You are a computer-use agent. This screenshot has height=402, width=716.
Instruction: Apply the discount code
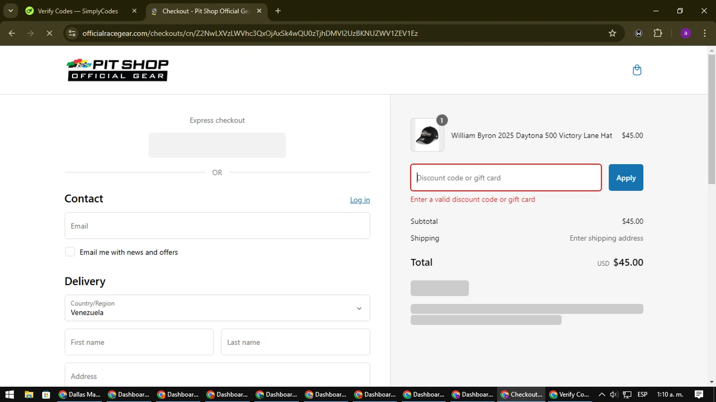[626, 177]
